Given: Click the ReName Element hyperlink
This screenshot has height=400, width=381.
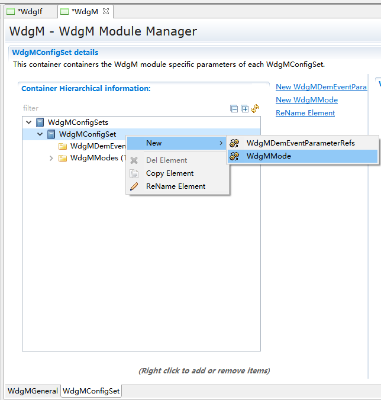Looking at the screenshot, I should 305,113.
